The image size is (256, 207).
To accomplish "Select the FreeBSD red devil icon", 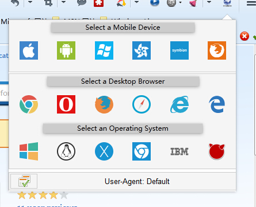I will [217, 151].
